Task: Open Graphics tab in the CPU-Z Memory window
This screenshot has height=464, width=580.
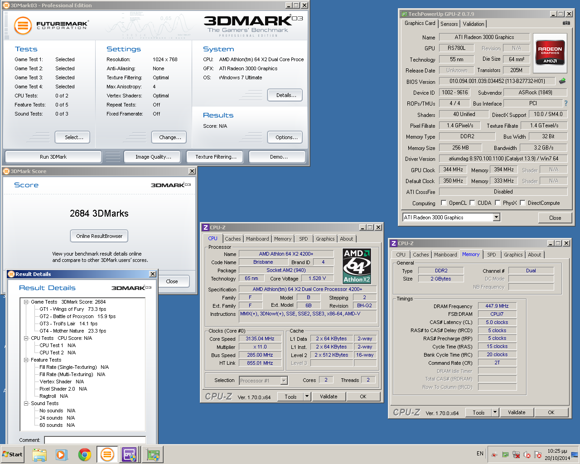Action: click(x=513, y=255)
